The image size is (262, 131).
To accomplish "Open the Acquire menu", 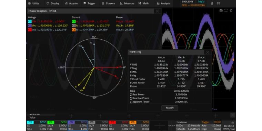I will (71, 3).
